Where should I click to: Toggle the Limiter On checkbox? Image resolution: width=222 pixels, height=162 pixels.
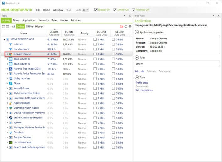pyautogui.click(x=115, y=10)
